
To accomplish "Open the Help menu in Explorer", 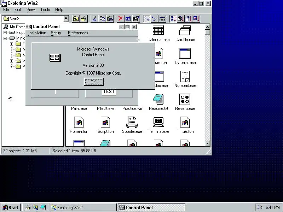I will point(59,10).
